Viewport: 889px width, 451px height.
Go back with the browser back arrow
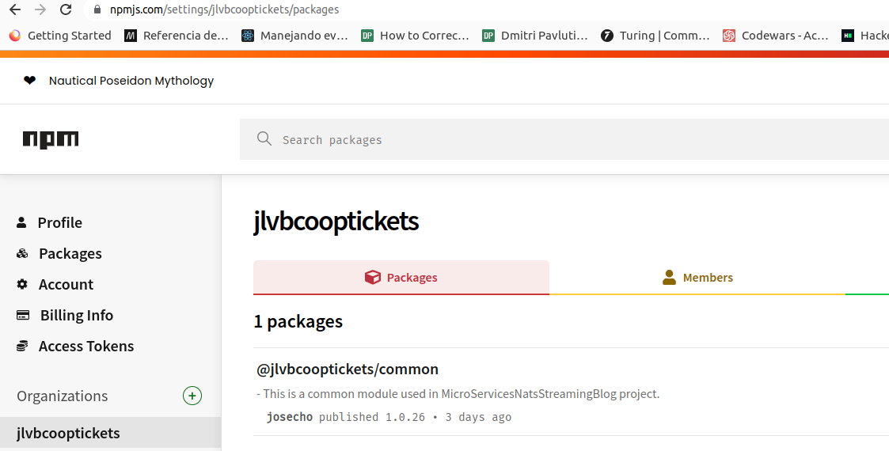coord(15,9)
